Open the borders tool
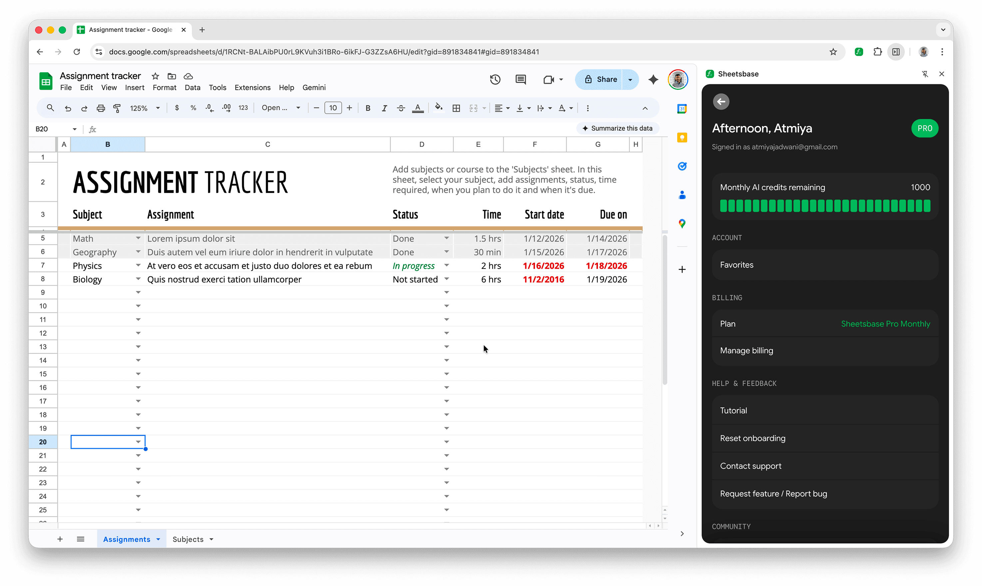Image resolution: width=982 pixels, height=586 pixels. 456,108
